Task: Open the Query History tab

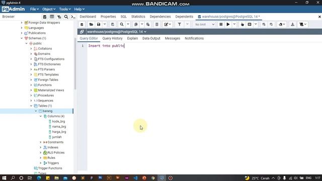Action: (112, 38)
